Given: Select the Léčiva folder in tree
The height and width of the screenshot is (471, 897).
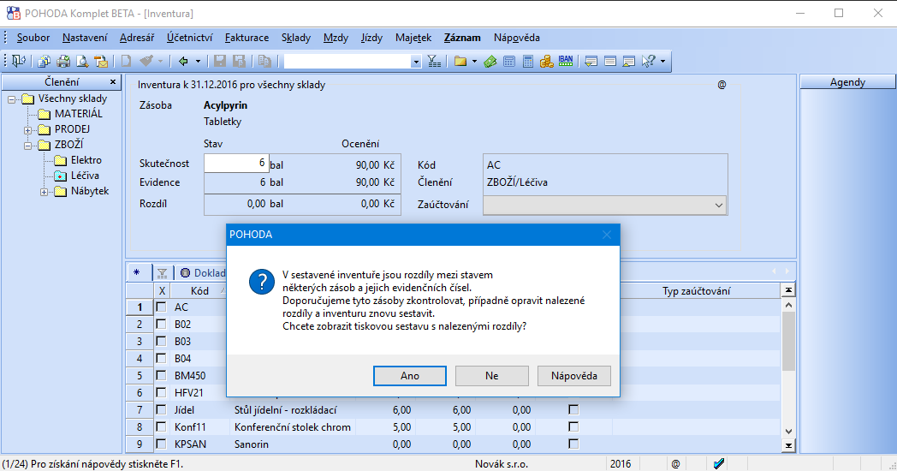Looking at the screenshot, I should (x=85, y=176).
